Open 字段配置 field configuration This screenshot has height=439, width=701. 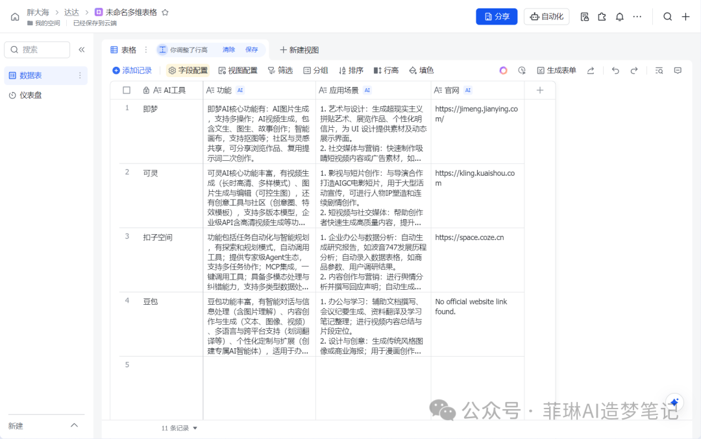[x=188, y=71]
